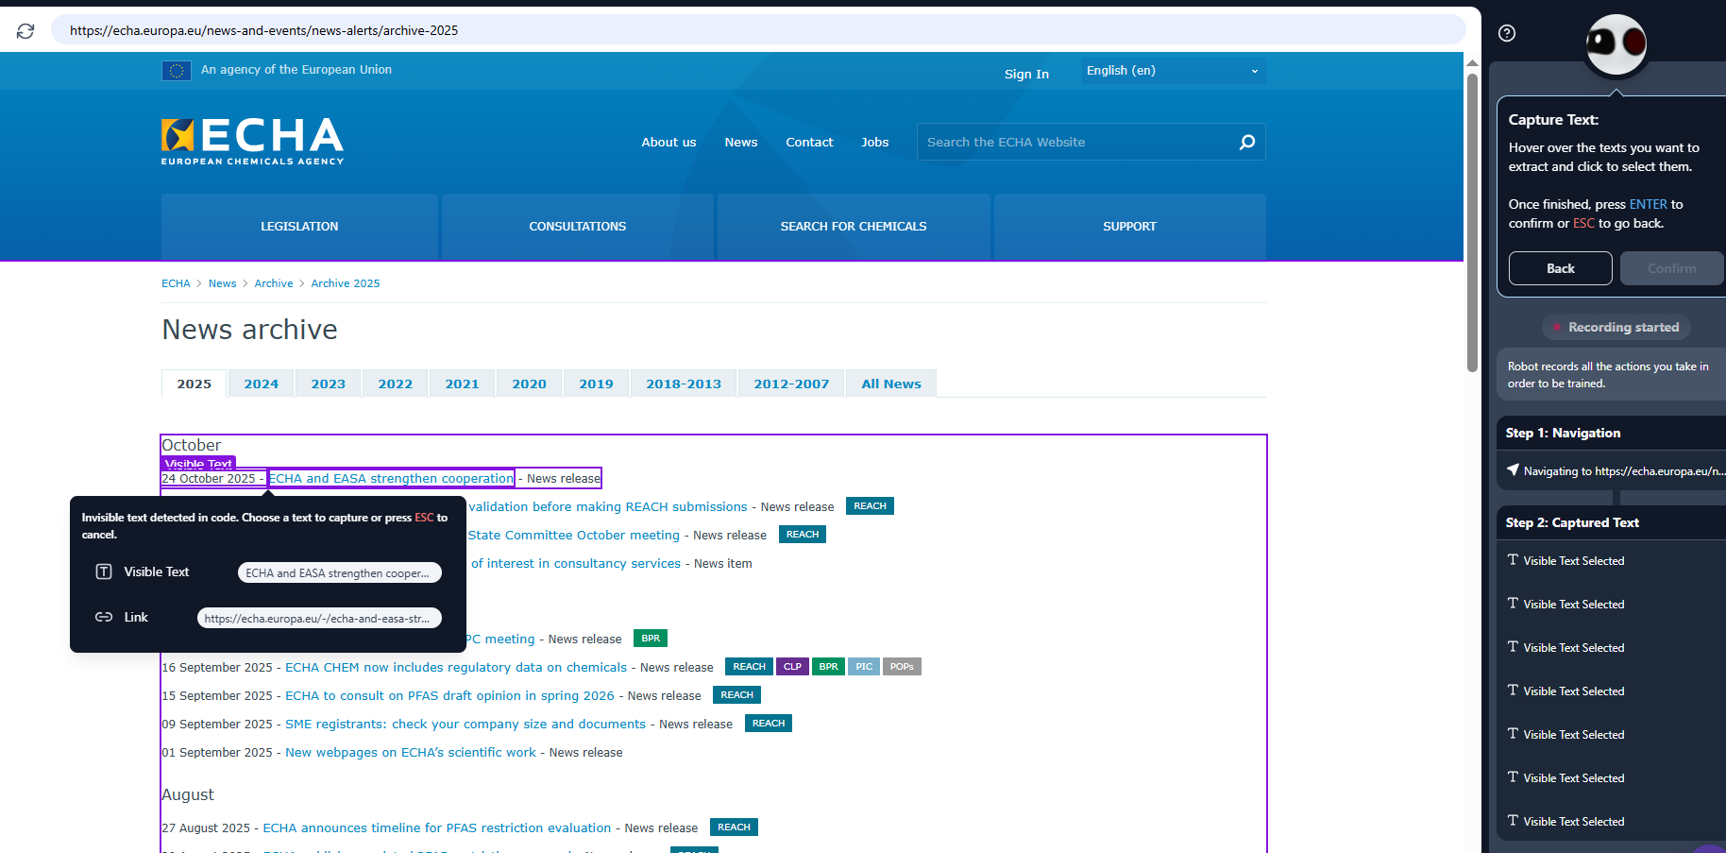Screen dimensions: 1726x853
Task: Click REACH tag in the ECHA CHEM row
Action: pyautogui.click(x=750, y=667)
